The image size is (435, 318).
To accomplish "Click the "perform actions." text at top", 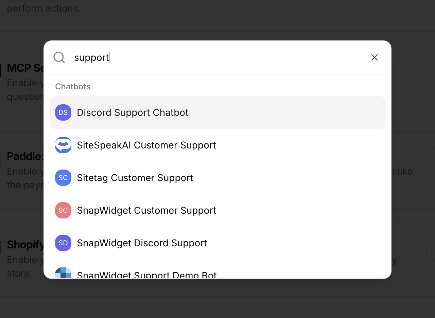I will (x=44, y=8).
